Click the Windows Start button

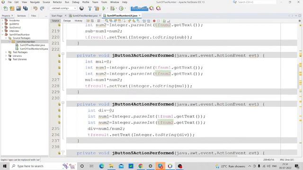pyautogui.click(x=4, y=166)
